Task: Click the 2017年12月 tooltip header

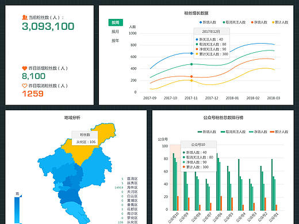Action: coord(212,32)
